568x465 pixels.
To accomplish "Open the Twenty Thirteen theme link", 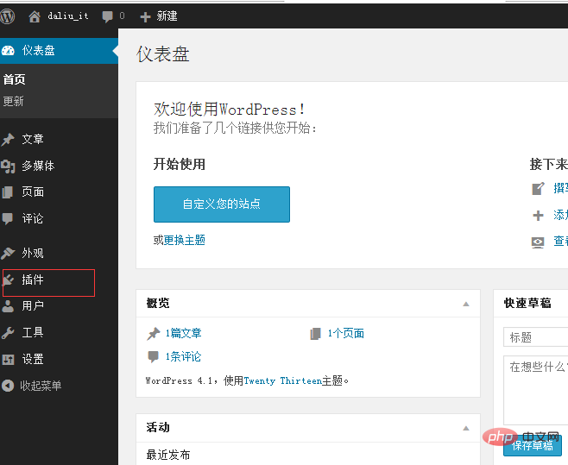I will 282,380.
